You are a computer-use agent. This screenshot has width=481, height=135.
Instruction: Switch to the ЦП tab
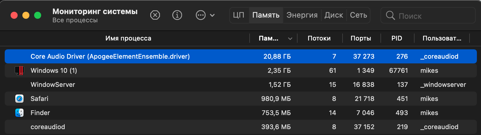coord(239,15)
